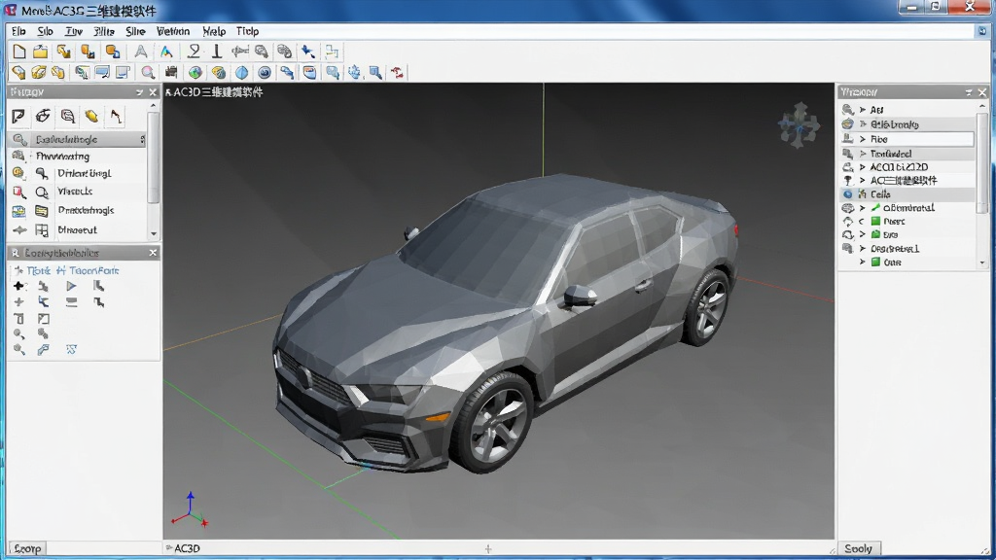Expand the 'ACO1bi212D' row in right tree
Screen dimensions: 996x560
pyautogui.click(x=863, y=167)
